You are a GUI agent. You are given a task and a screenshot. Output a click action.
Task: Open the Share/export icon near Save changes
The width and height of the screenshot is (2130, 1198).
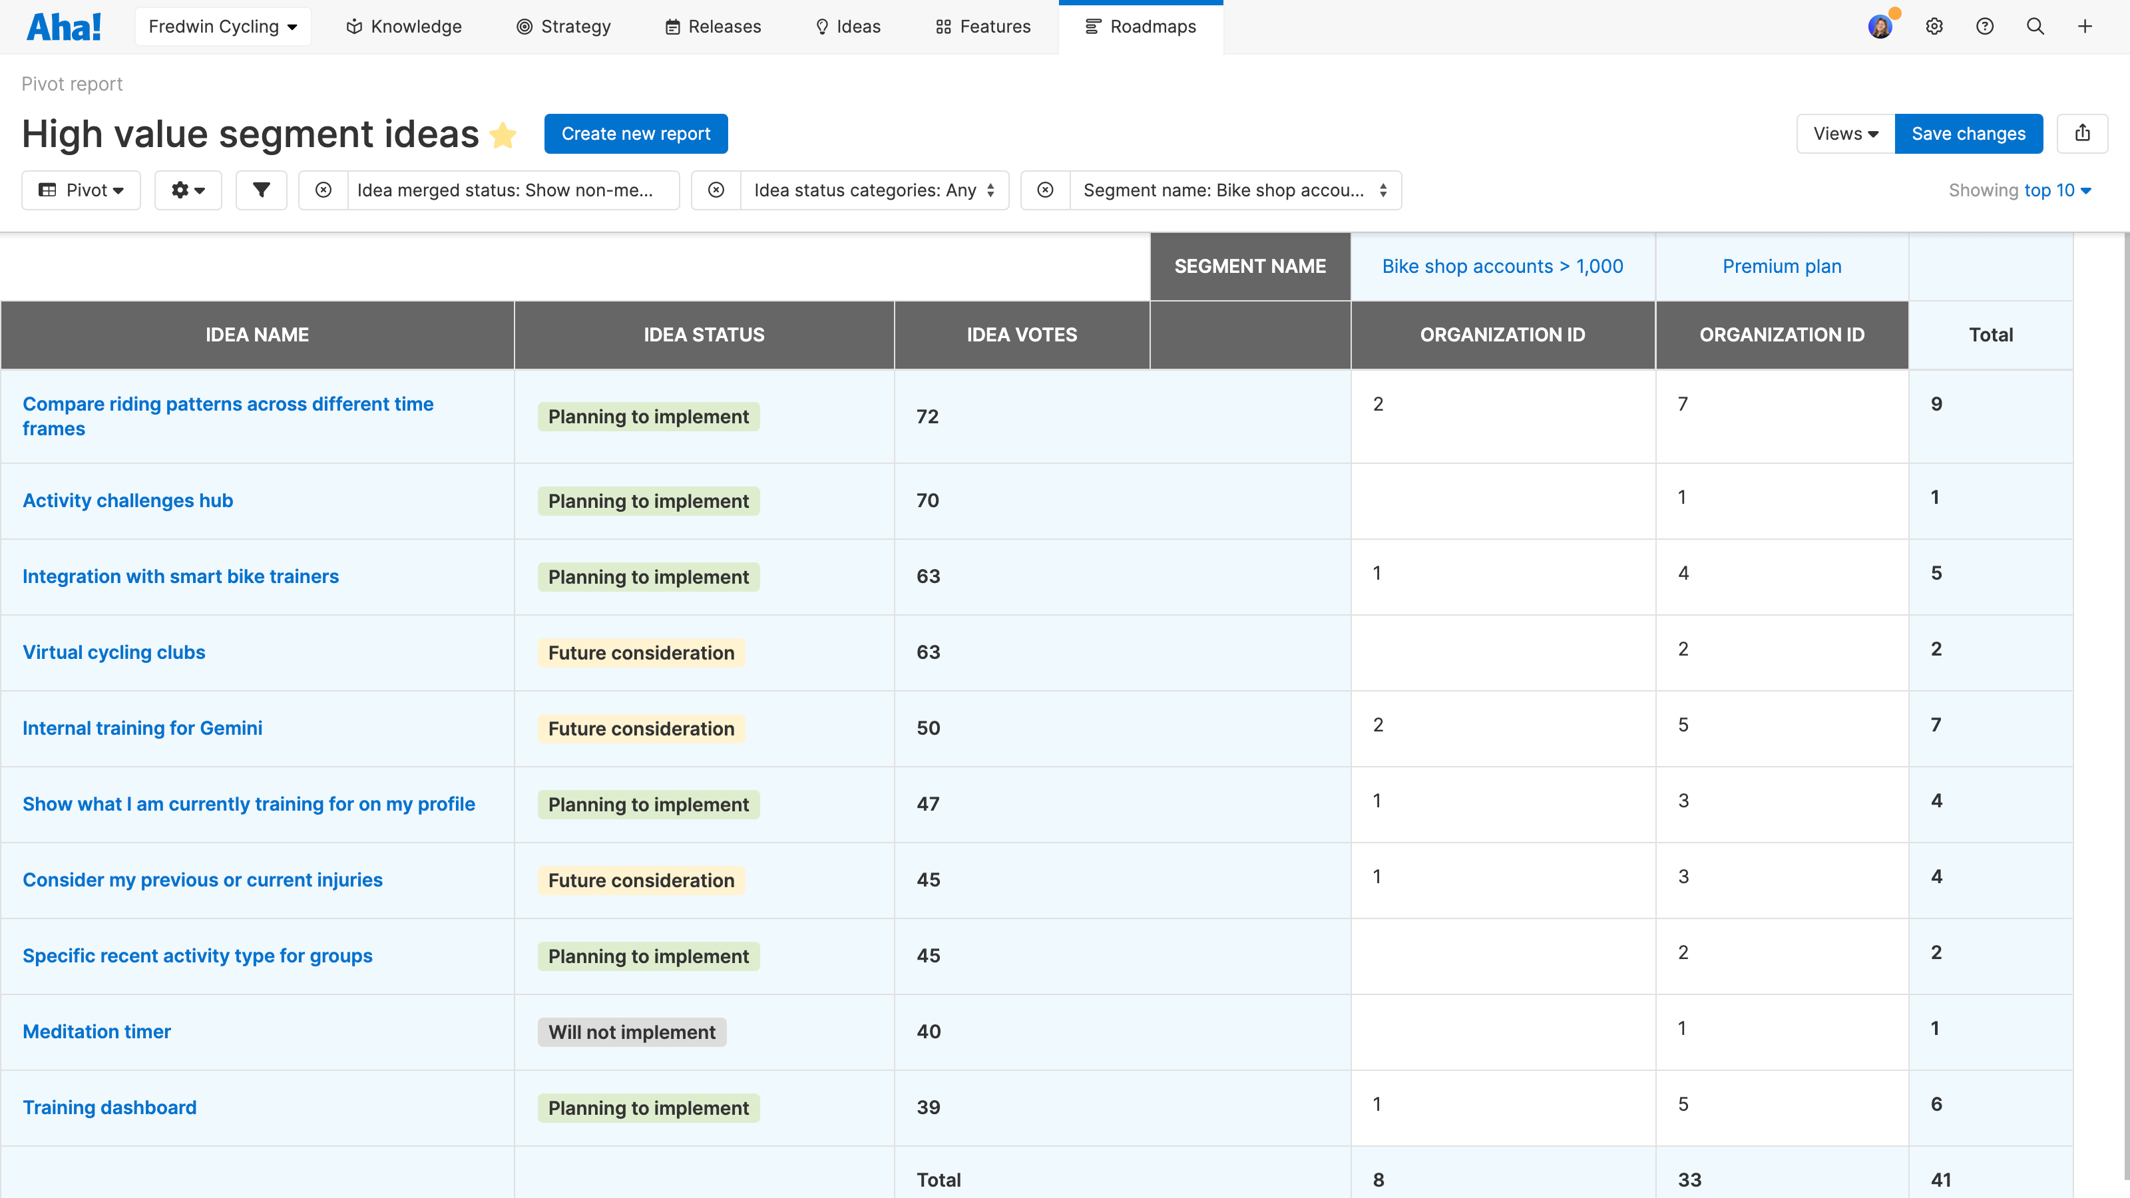(2083, 133)
